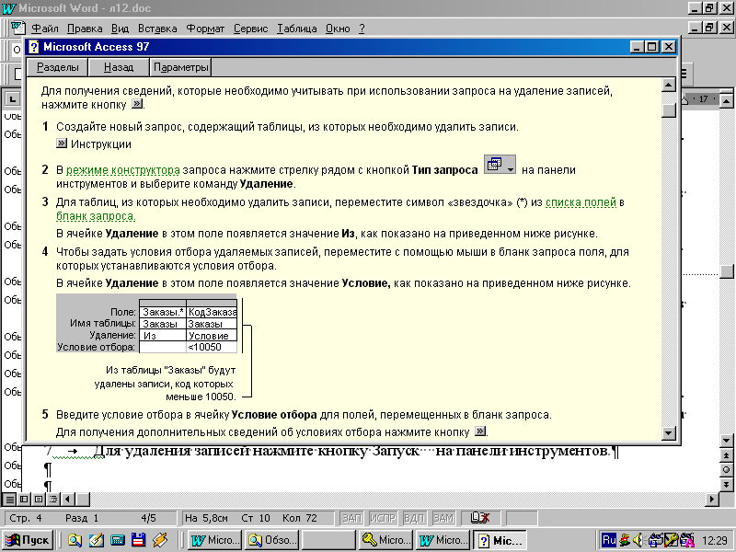Follow the 'бланк запроса' link
The width and height of the screenshot is (736, 552).
point(96,216)
